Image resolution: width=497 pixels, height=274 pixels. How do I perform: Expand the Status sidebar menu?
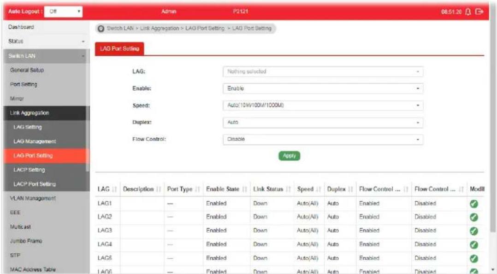pyautogui.click(x=46, y=41)
